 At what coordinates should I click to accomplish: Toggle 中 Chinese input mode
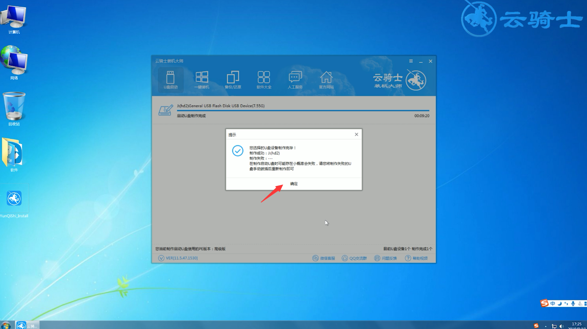click(x=553, y=304)
